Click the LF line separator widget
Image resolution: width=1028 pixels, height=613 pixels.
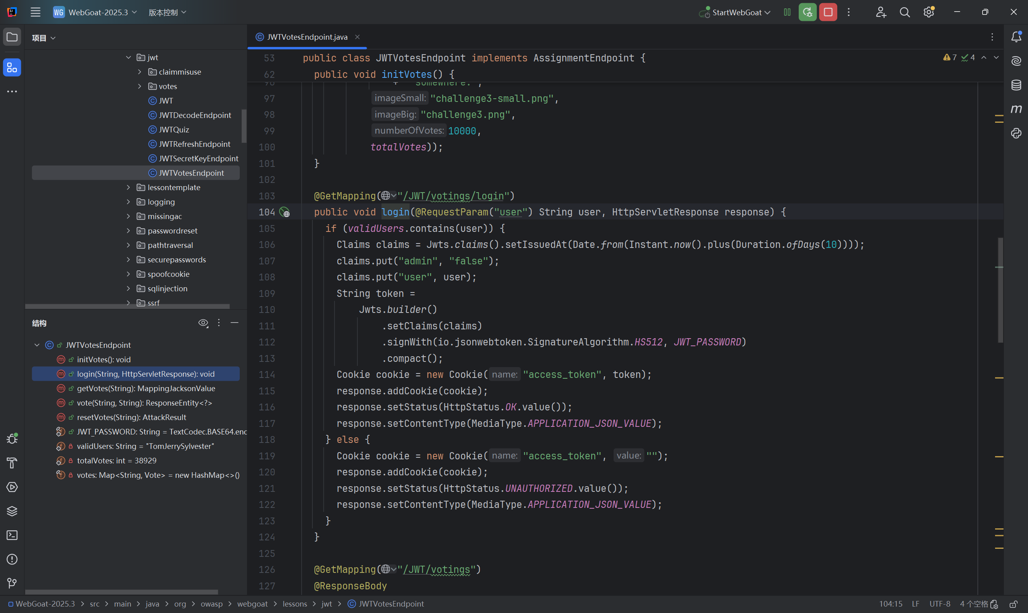915,604
